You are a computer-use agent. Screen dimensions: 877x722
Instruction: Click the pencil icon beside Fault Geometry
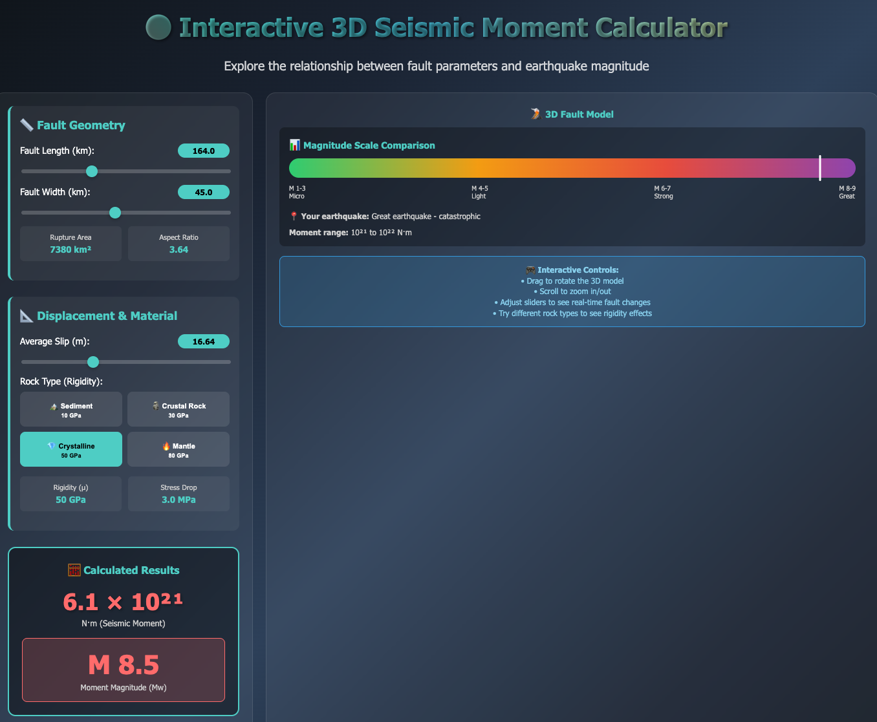[x=27, y=125]
